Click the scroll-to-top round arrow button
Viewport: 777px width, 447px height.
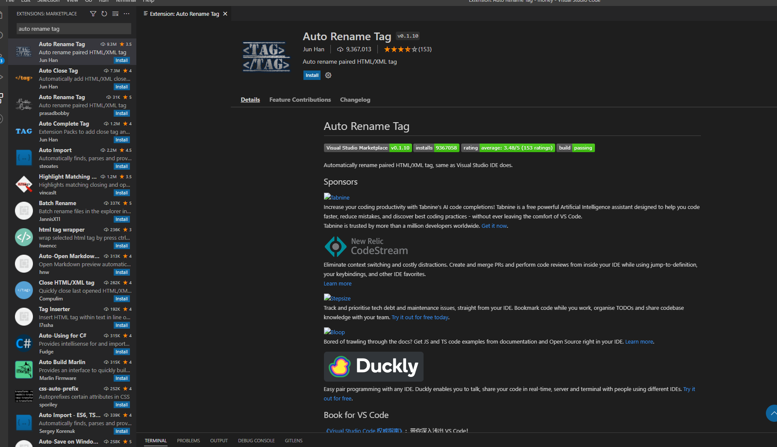click(x=772, y=413)
